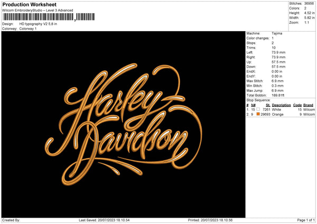The height and width of the screenshot is (224, 317).
Task: Click the 'EndX:' label
Action: pyautogui.click(x=251, y=71)
